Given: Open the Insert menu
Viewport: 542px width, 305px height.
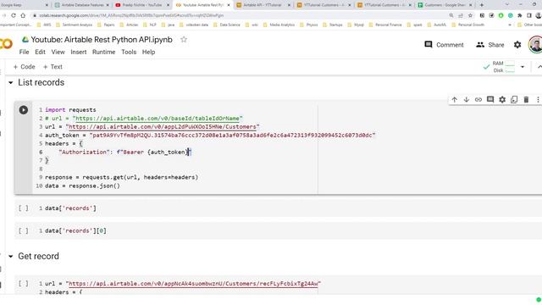Looking at the screenshot, I should pyautogui.click(x=79, y=52).
